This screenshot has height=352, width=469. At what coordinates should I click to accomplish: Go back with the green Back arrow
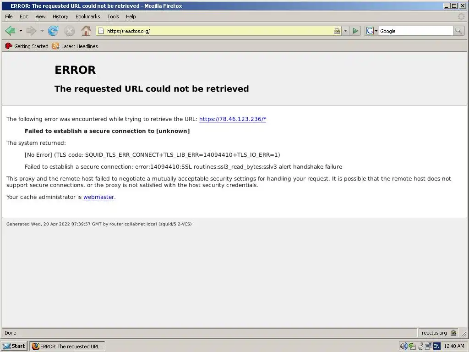coord(10,31)
